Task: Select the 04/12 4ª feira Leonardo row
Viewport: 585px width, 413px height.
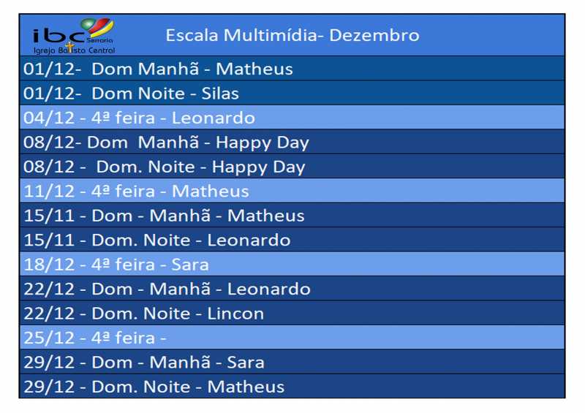Action: pyautogui.click(x=292, y=118)
